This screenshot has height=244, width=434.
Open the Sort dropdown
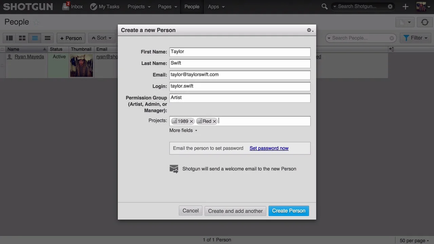101,38
